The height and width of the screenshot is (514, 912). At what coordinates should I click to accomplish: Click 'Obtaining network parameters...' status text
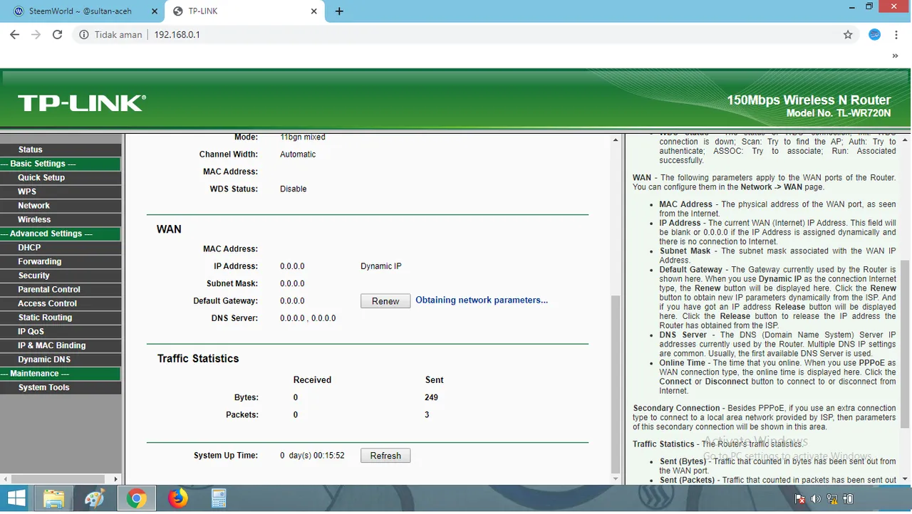[x=482, y=300]
